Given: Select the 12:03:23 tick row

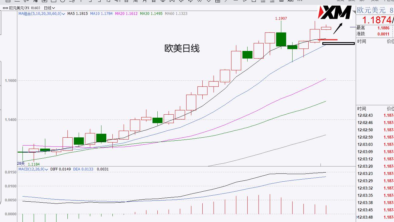Looking at the screenshot, I should pos(375,173).
